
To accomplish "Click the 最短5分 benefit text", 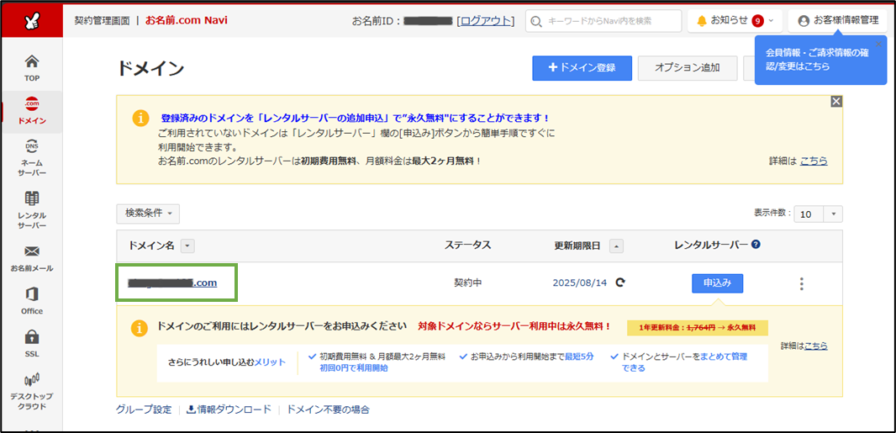I will 579,356.
